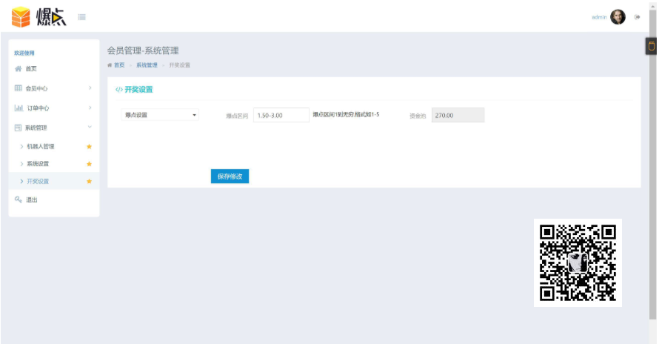
Task: Expand the 订单中心 menu
Action: pyautogui.click(x=54, y=108)
